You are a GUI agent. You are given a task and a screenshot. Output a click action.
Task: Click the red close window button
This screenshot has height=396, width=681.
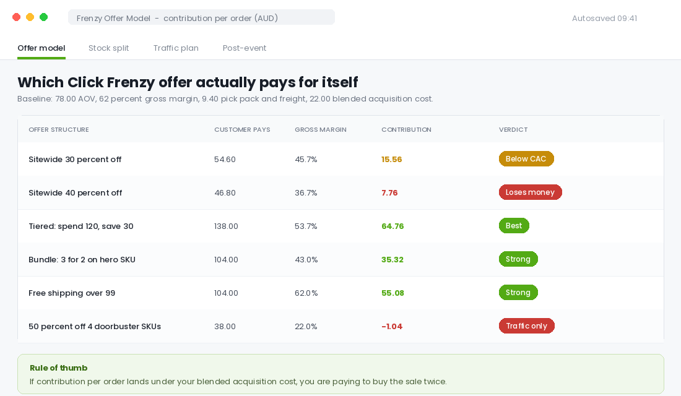coord(17,17)
